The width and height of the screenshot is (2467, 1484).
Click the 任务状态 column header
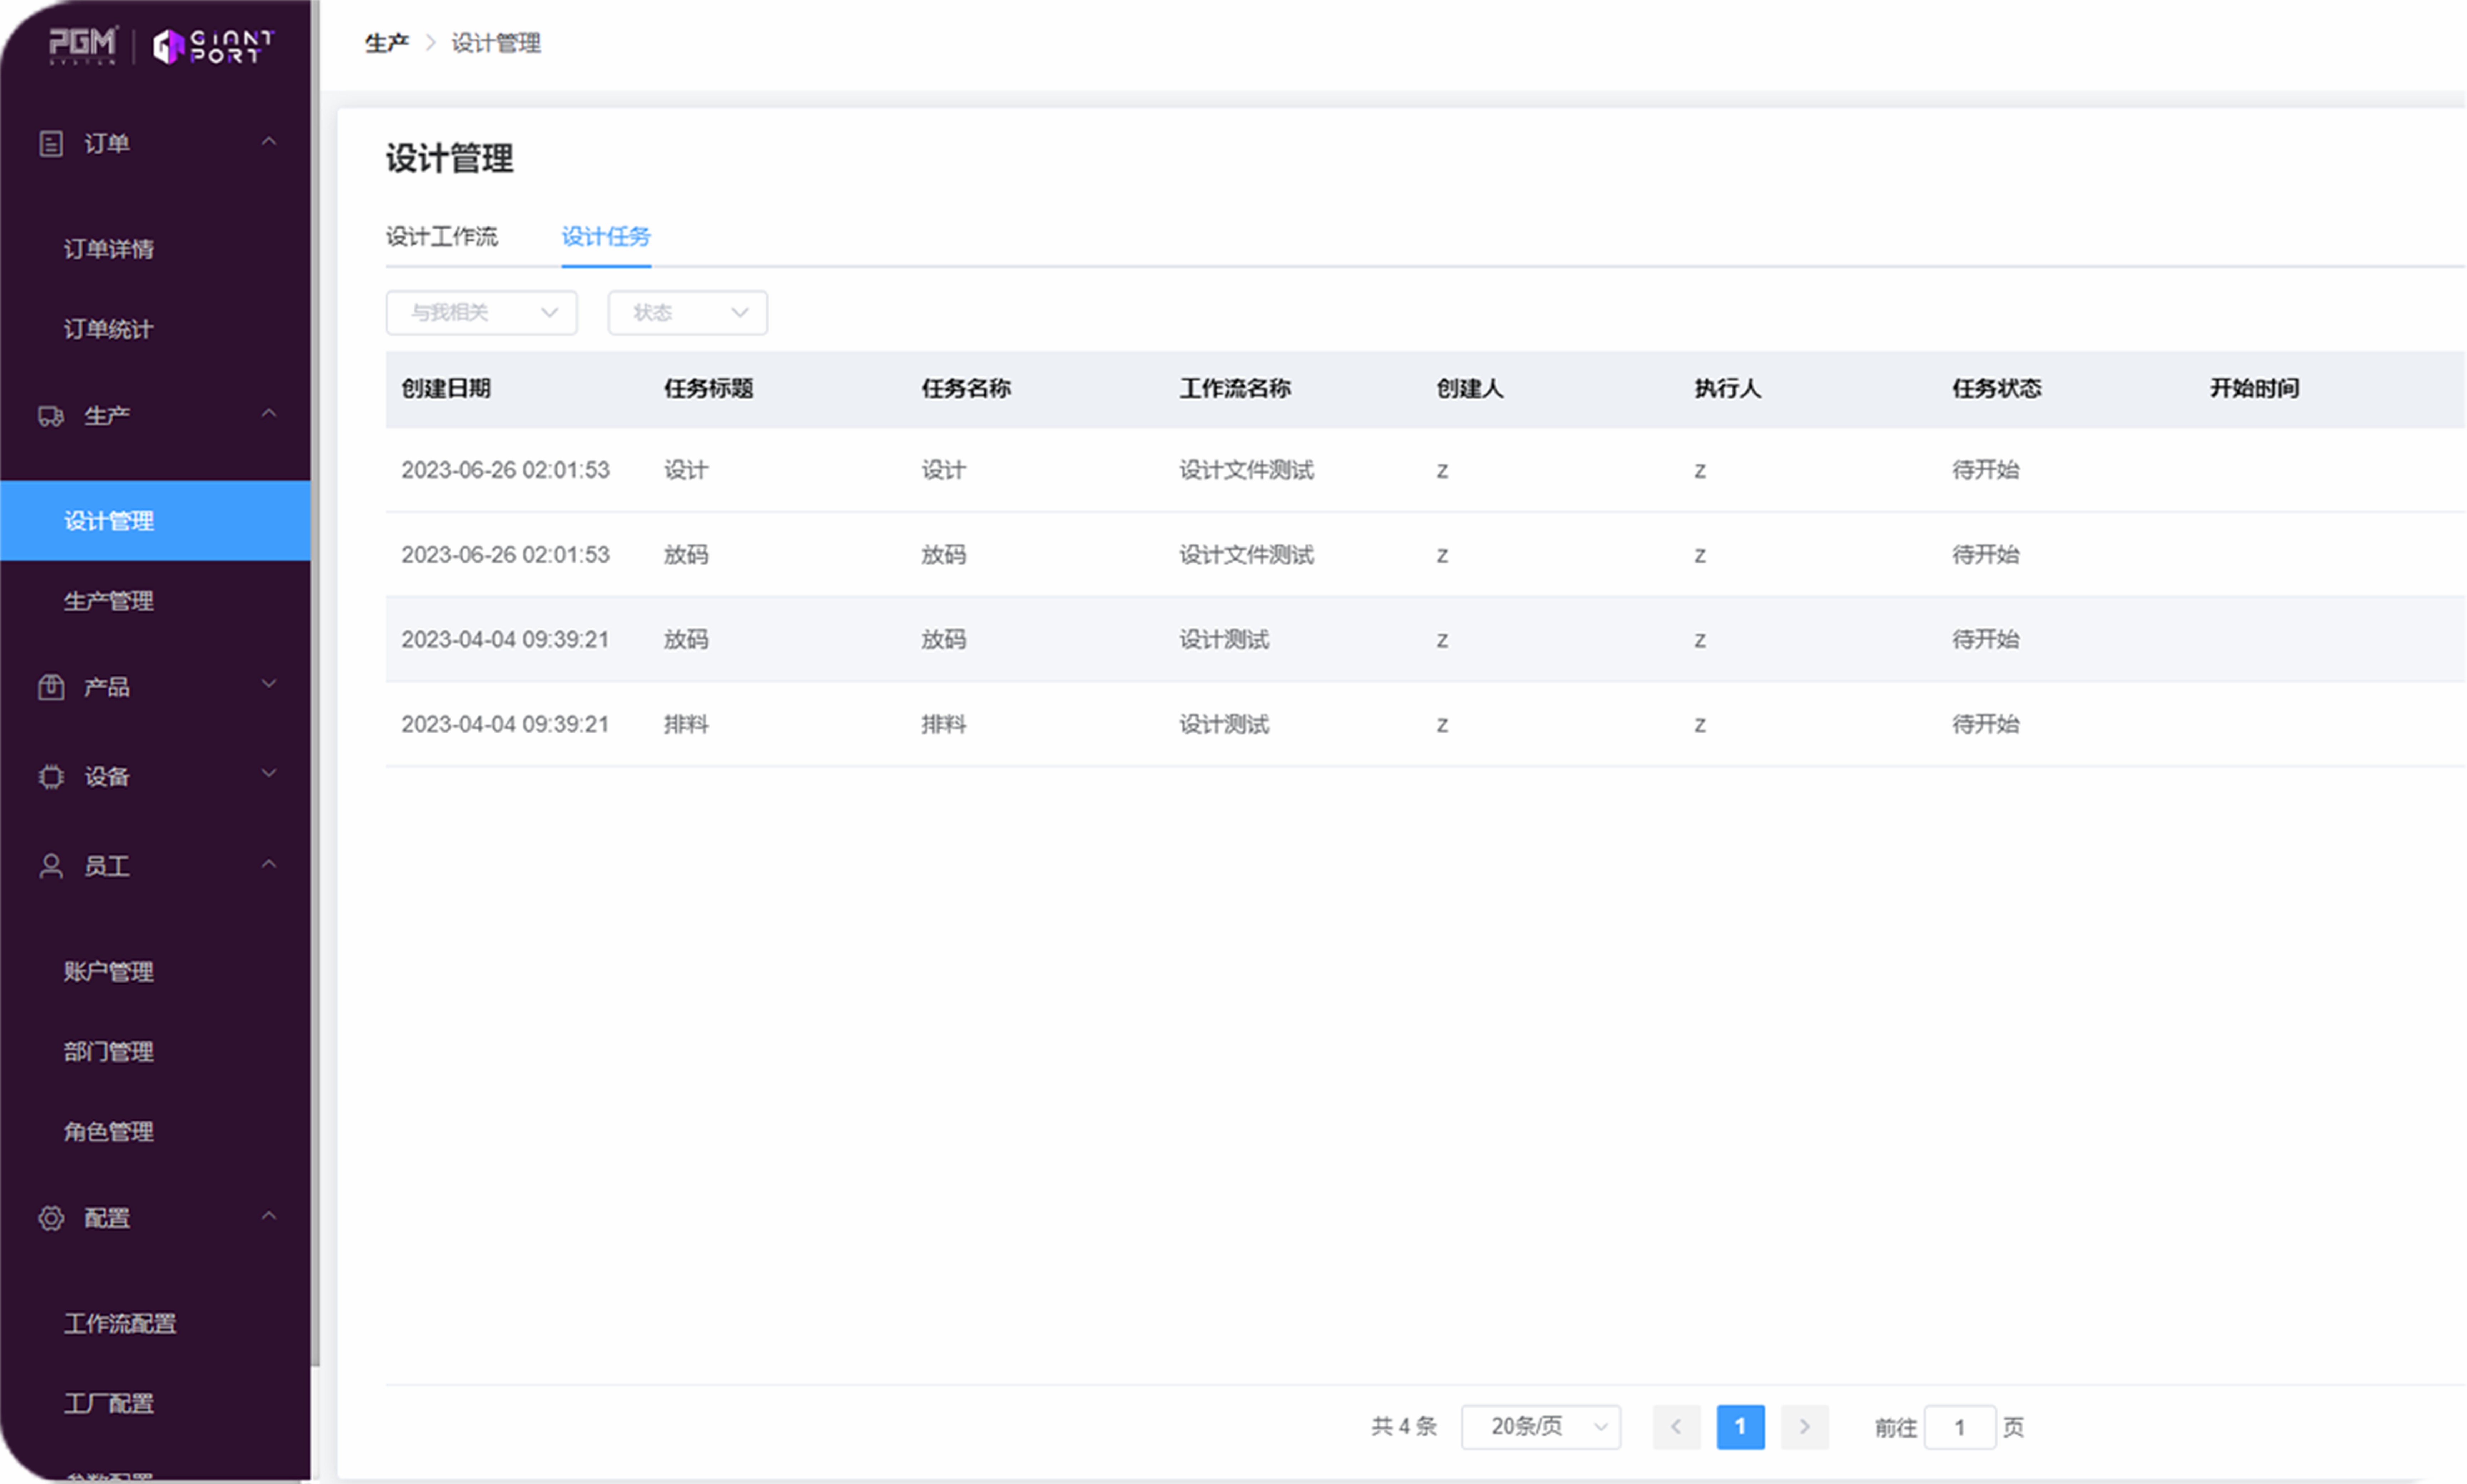coord(1997,389)
